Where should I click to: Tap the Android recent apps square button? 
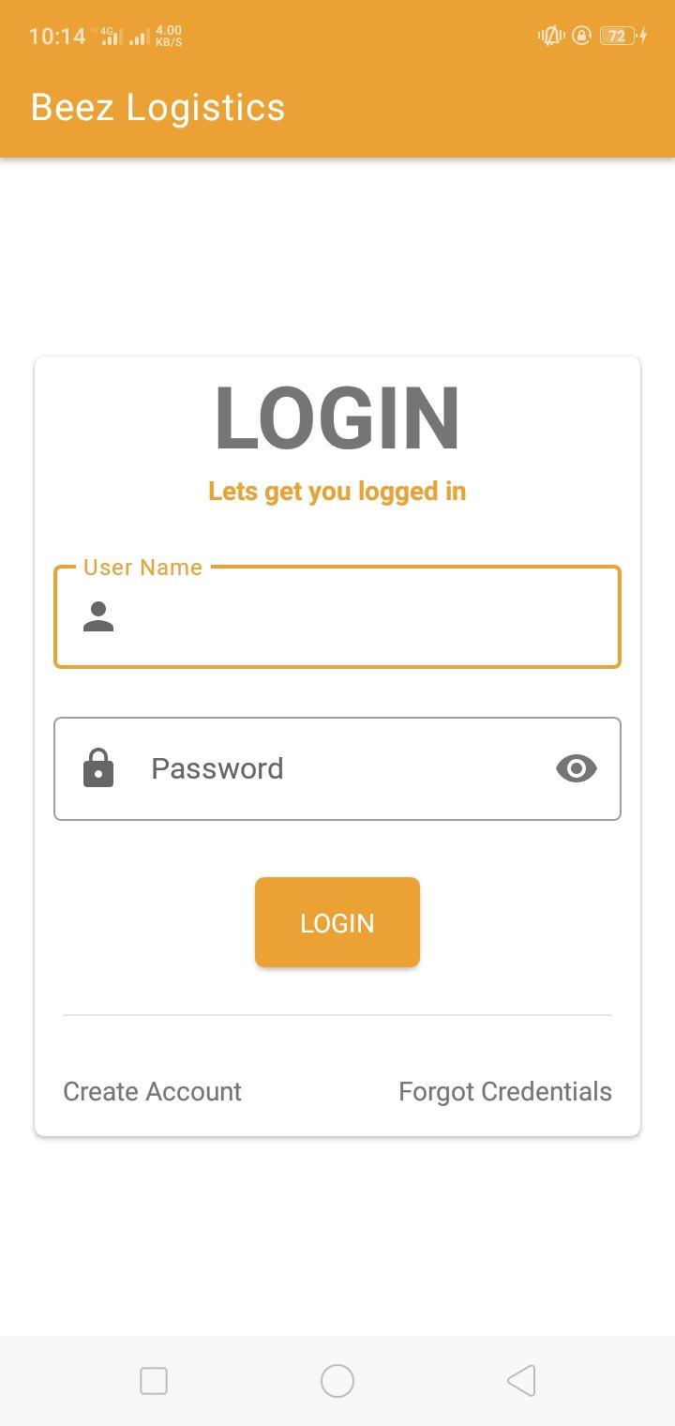(x=154, y=1380)
